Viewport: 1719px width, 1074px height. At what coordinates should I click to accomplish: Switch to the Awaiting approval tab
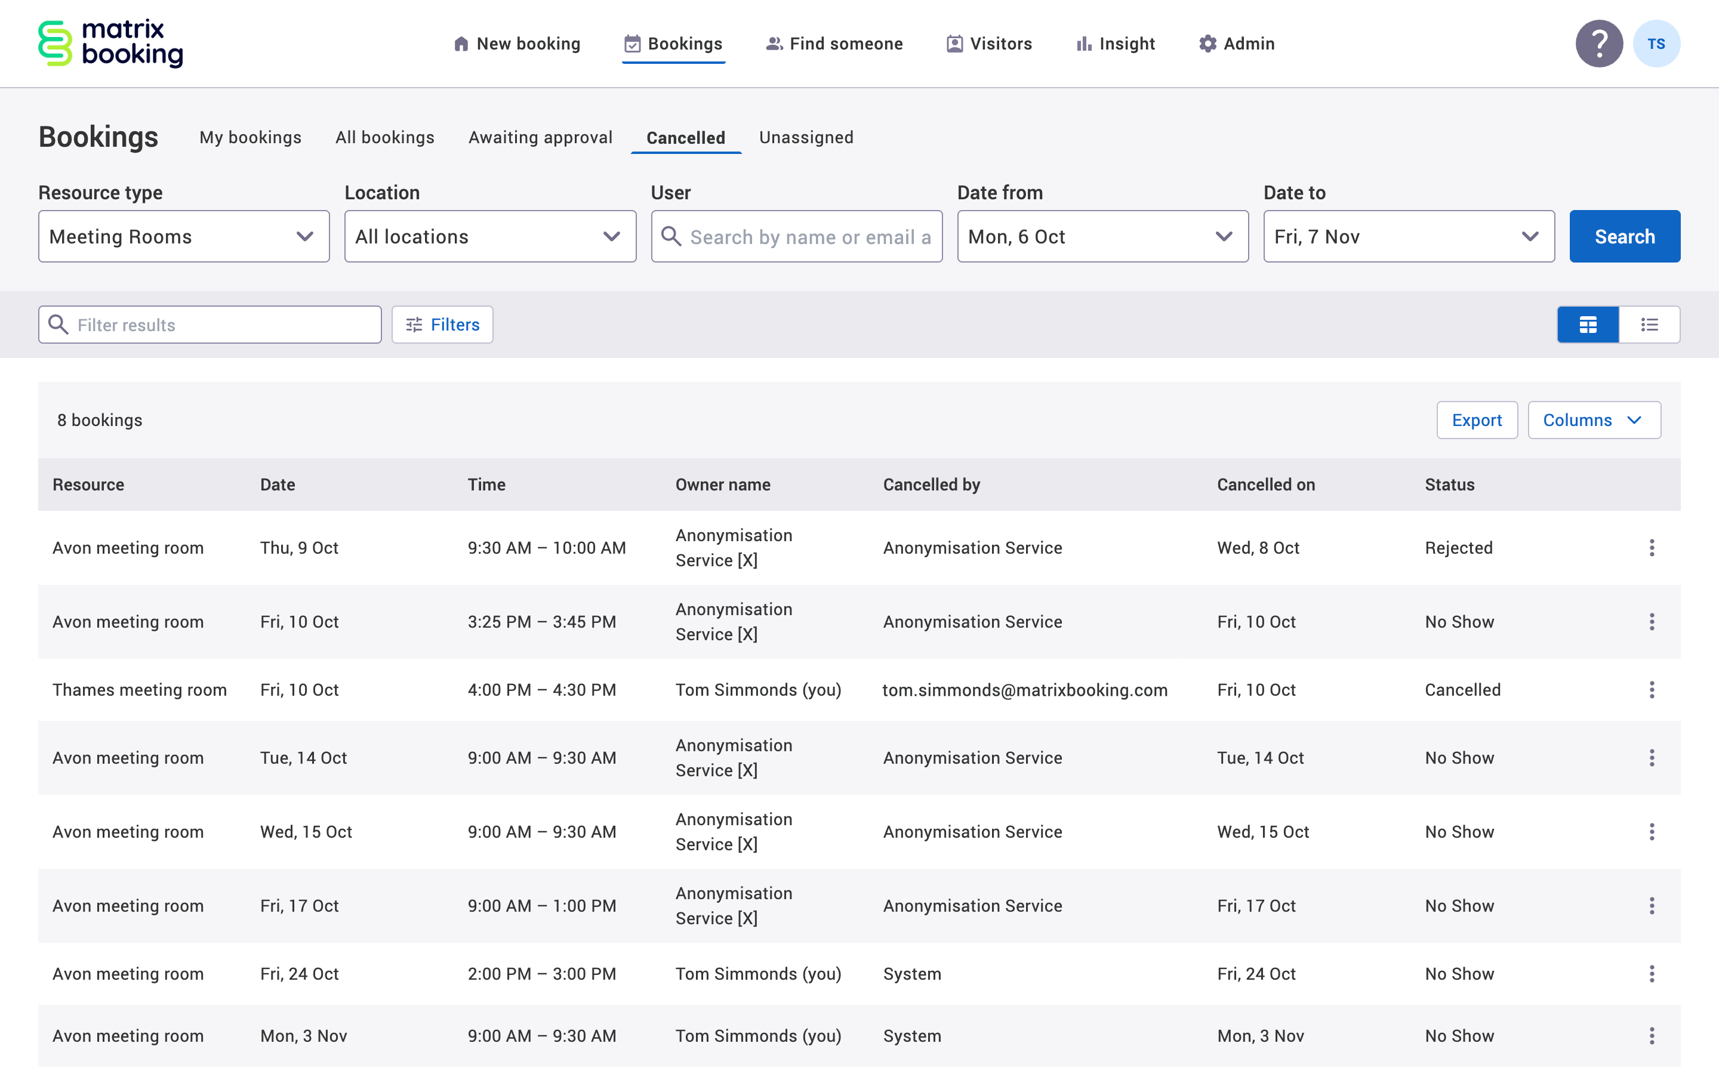point(541,137)
